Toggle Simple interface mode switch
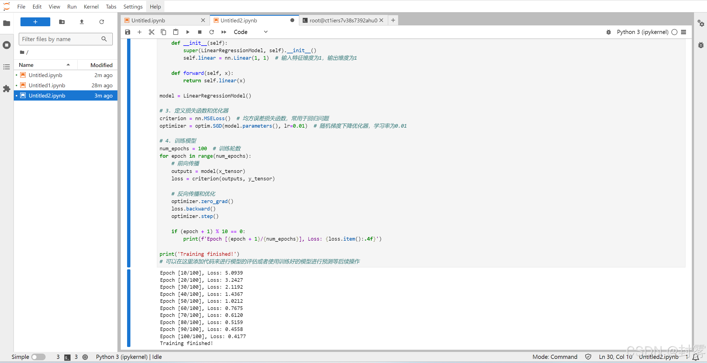707x363 pixels. (38, 357)
